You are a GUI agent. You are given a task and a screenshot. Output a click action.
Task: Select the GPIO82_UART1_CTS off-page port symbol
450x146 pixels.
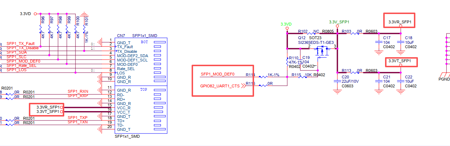pos(225,86)
